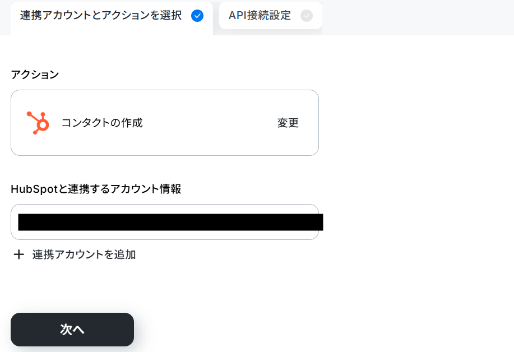Screen dimensions: 514x352
Task: Select the コンタクトの作成 action text
Action: [x=102, y=123]
